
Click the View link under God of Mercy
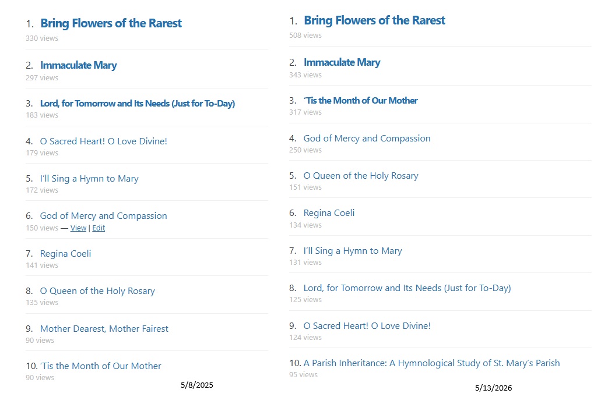78,228
